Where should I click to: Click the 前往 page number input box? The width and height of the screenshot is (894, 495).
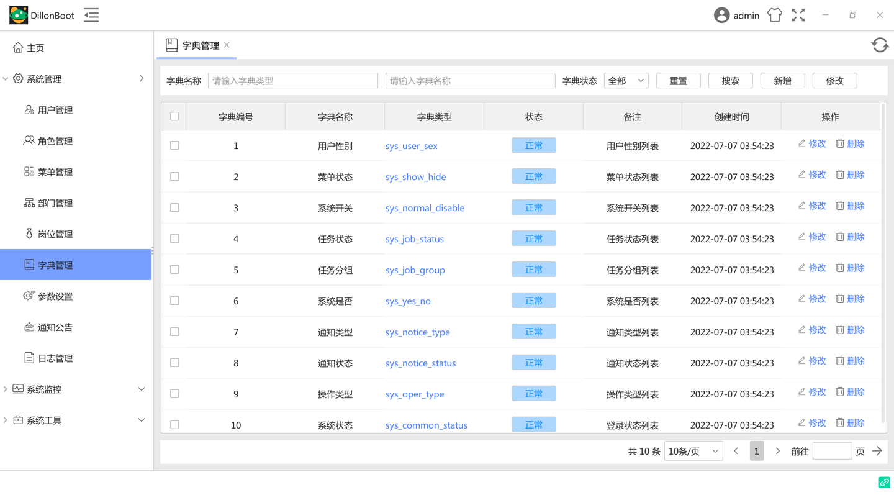coord(832,452)
